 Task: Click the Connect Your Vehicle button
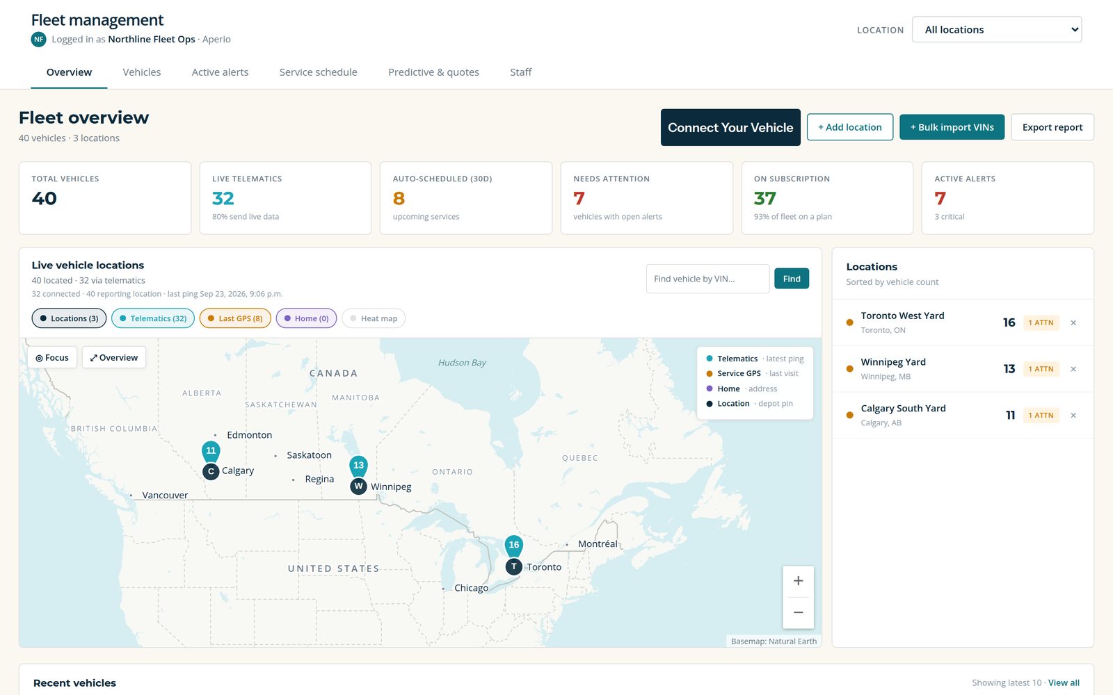pos(730,127)
